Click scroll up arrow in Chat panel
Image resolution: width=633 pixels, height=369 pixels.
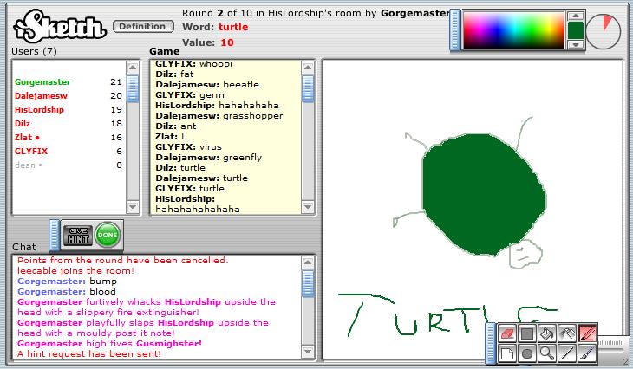pyautogui.click(x=307, y=262)
